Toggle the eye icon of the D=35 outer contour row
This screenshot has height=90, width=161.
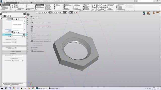[x=28, y=23]
